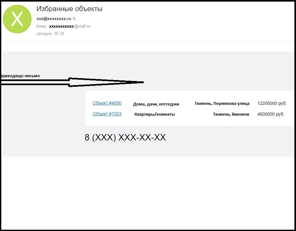
Task: Click the search icon beside sender address
Action: coord(74,19)
